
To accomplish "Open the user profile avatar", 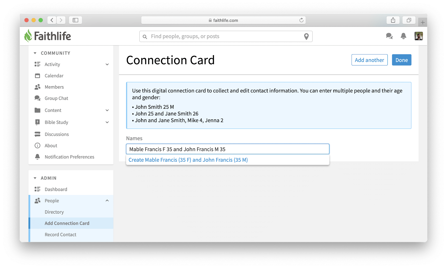I will tap(419, 36).
